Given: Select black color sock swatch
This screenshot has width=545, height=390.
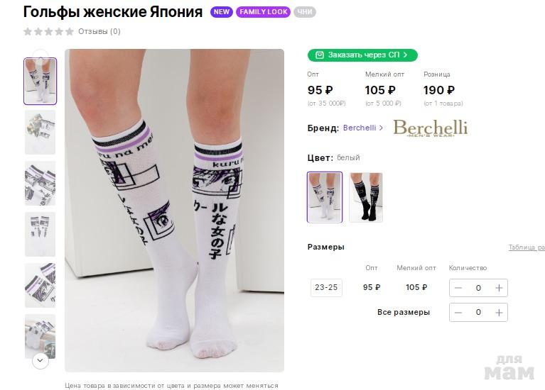Looking at the screenshot, I should pos(366,197).
